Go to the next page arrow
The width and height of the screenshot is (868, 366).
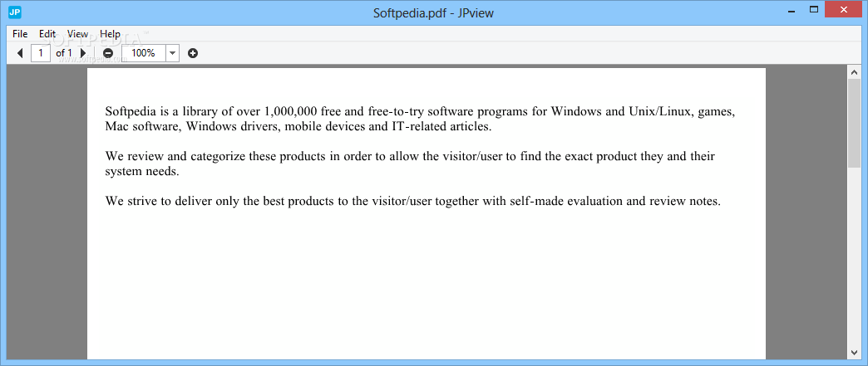83,53
